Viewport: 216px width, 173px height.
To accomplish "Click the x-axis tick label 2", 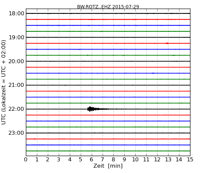I will 48,160.
